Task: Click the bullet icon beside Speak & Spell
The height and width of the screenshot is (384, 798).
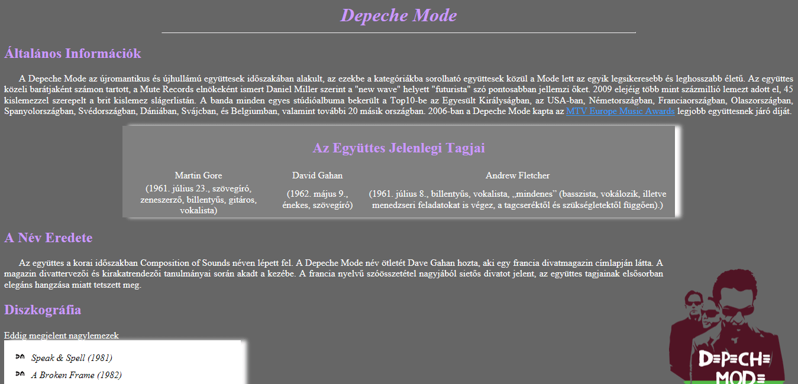Action: pyautogui.click(x=20, y=357)
